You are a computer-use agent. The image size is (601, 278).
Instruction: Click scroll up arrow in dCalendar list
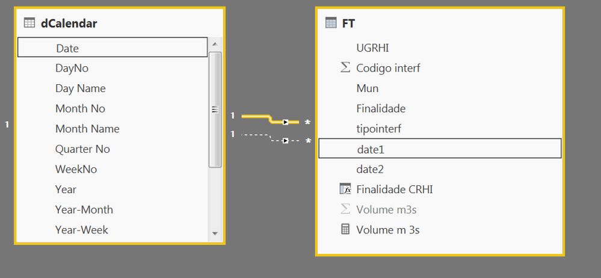[x=215, y=44]
